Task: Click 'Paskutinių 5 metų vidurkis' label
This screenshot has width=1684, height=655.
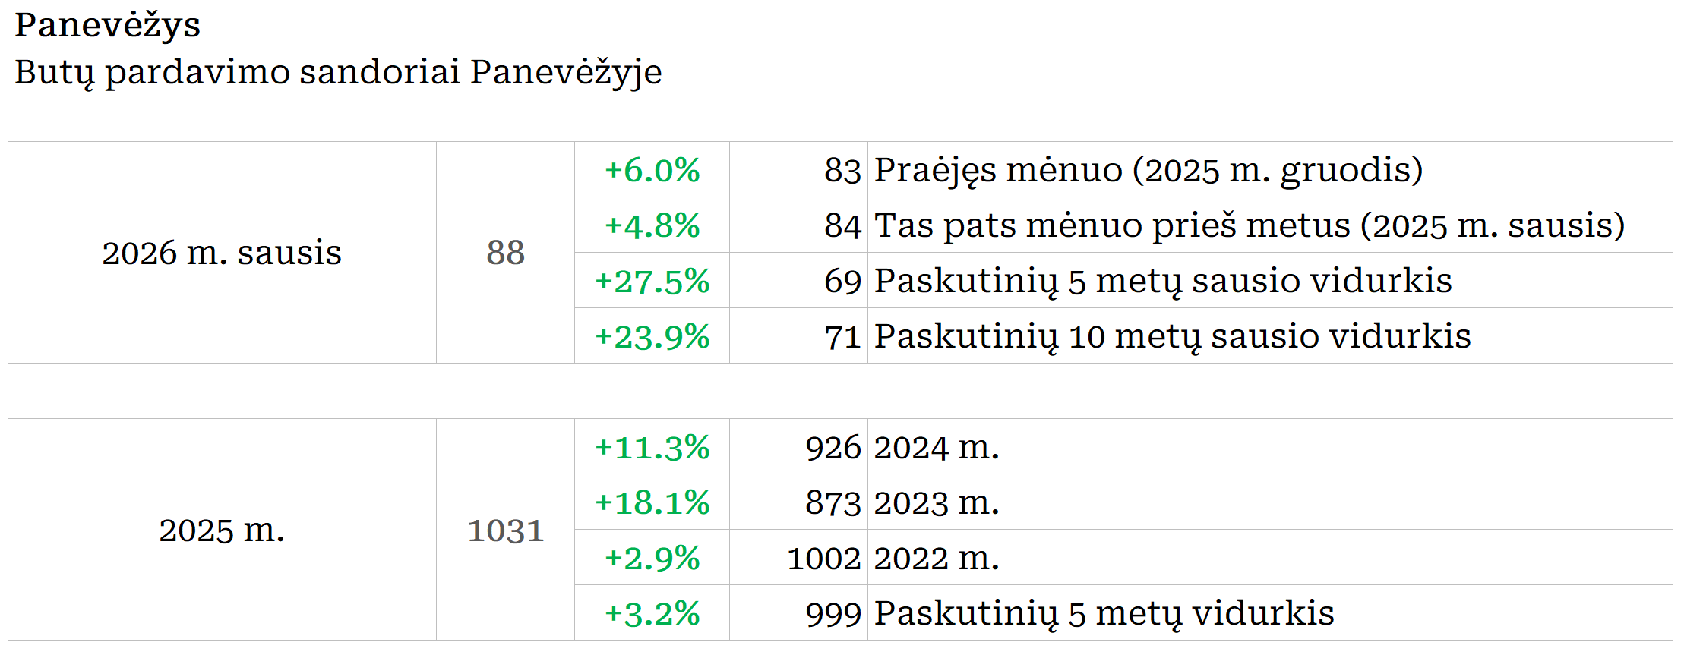Action: (1104, 613)
